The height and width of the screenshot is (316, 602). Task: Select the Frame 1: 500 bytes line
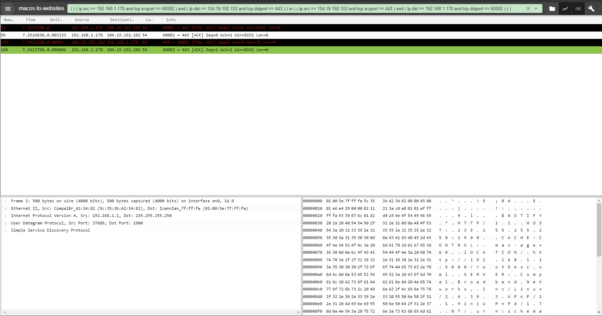coord(122,201)
